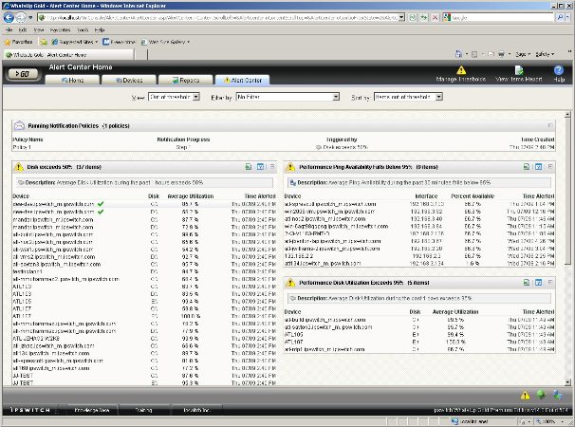This screenshot has width=575, height=427.
Task: Click the browser Back button
Action: click(9, 17)
